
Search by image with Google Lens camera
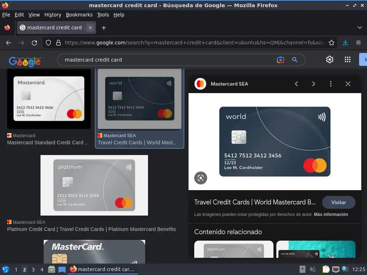tap(280, 60)
